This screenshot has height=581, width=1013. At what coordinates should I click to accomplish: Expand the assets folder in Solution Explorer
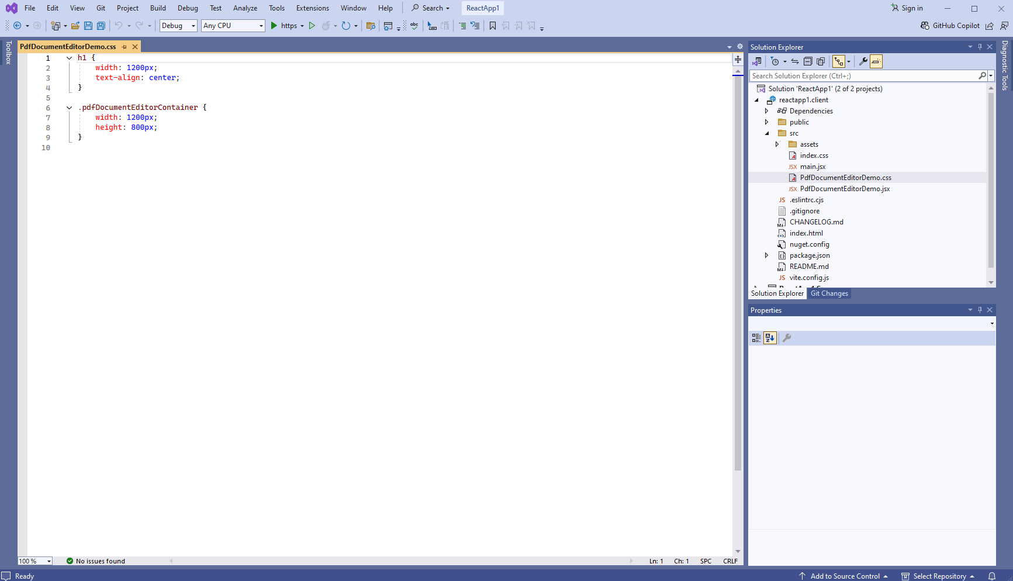tap(777, 144)
